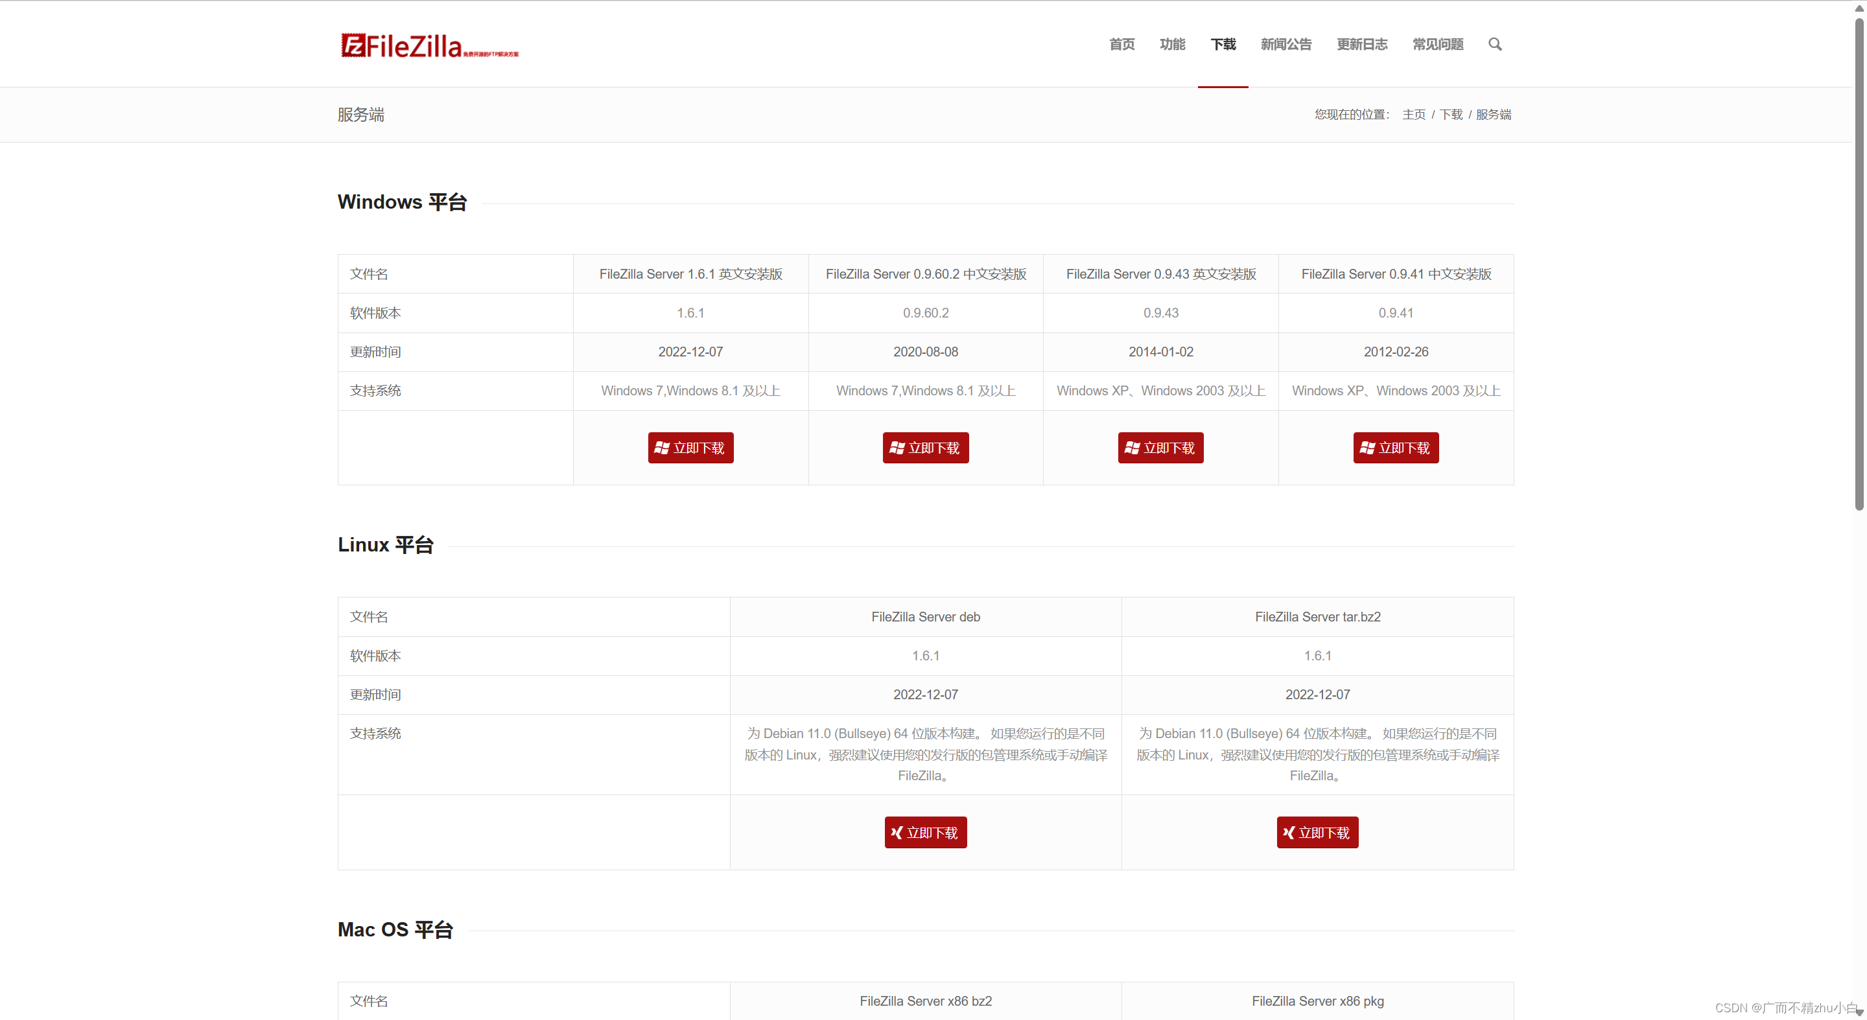Image resolution: width=1867 pixels, height=1020 pixels.
Task: Click the 'FileZilla Server 1.6.1 英文安装版' file name cell
Action: (690, 274)
